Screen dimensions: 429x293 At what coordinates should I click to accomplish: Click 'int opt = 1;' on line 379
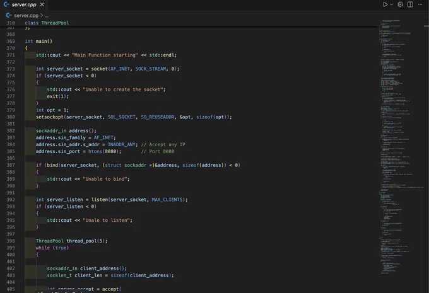coord(52,110)
